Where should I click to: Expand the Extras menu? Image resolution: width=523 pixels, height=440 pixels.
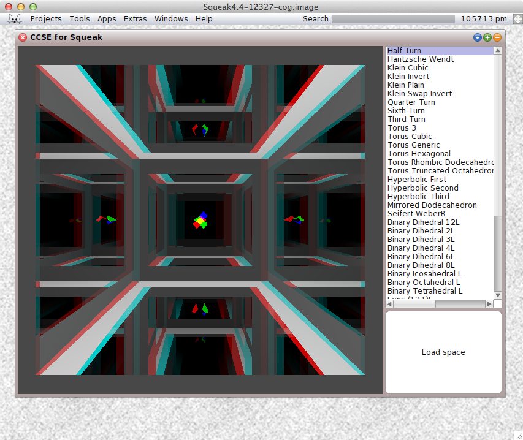point(135,19)
